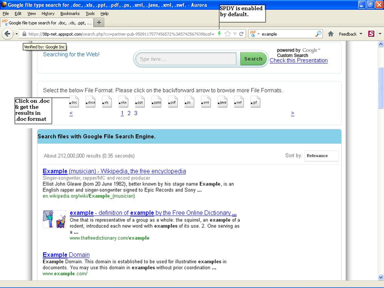Click the www.thefreedictionary.com/example URL text
This screenshot has width=384, height=288.
tap(110, 238)
